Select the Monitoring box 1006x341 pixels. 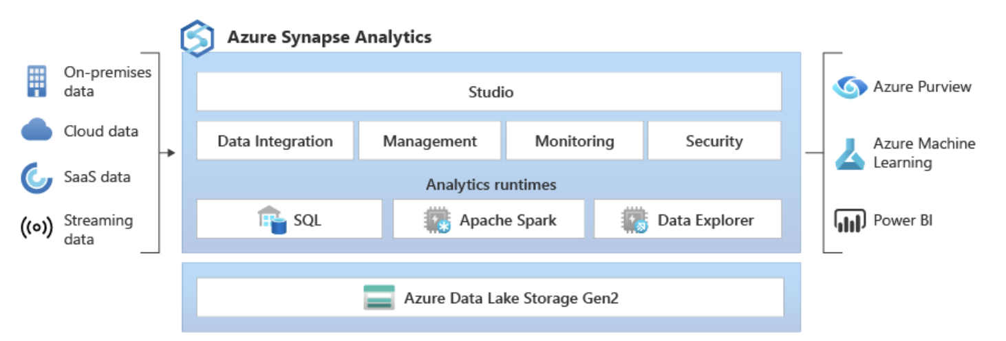(x=575, y=141)
